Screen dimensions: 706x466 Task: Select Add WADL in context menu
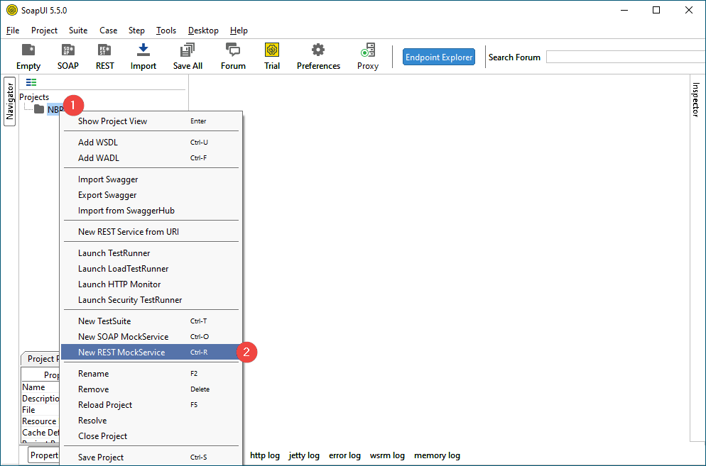[151, 158]
